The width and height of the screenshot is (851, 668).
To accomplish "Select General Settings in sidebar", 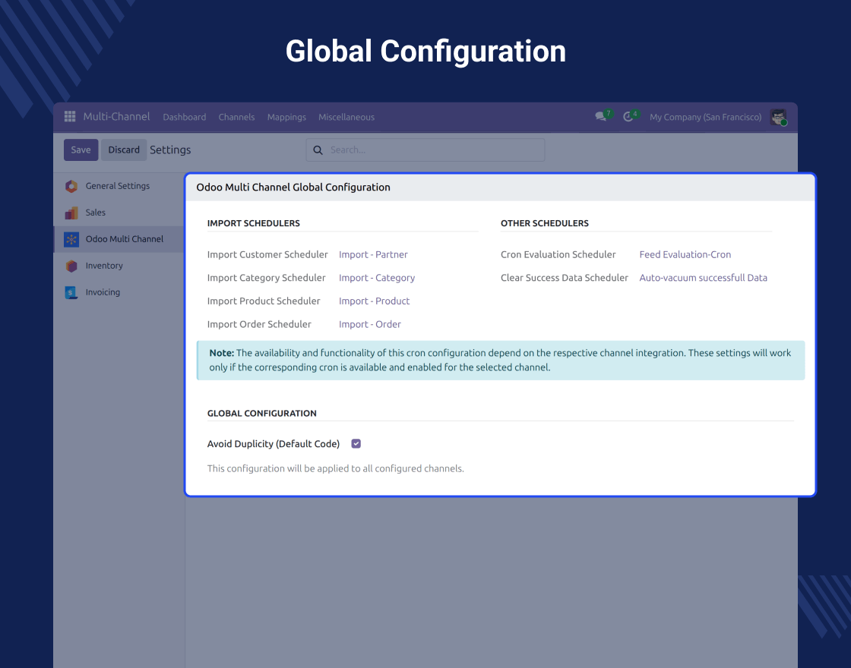I will 119,186.
